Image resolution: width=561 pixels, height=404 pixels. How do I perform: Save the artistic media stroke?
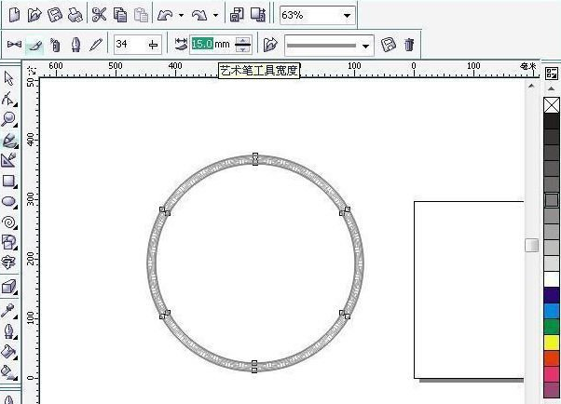[x=389, y=45]
